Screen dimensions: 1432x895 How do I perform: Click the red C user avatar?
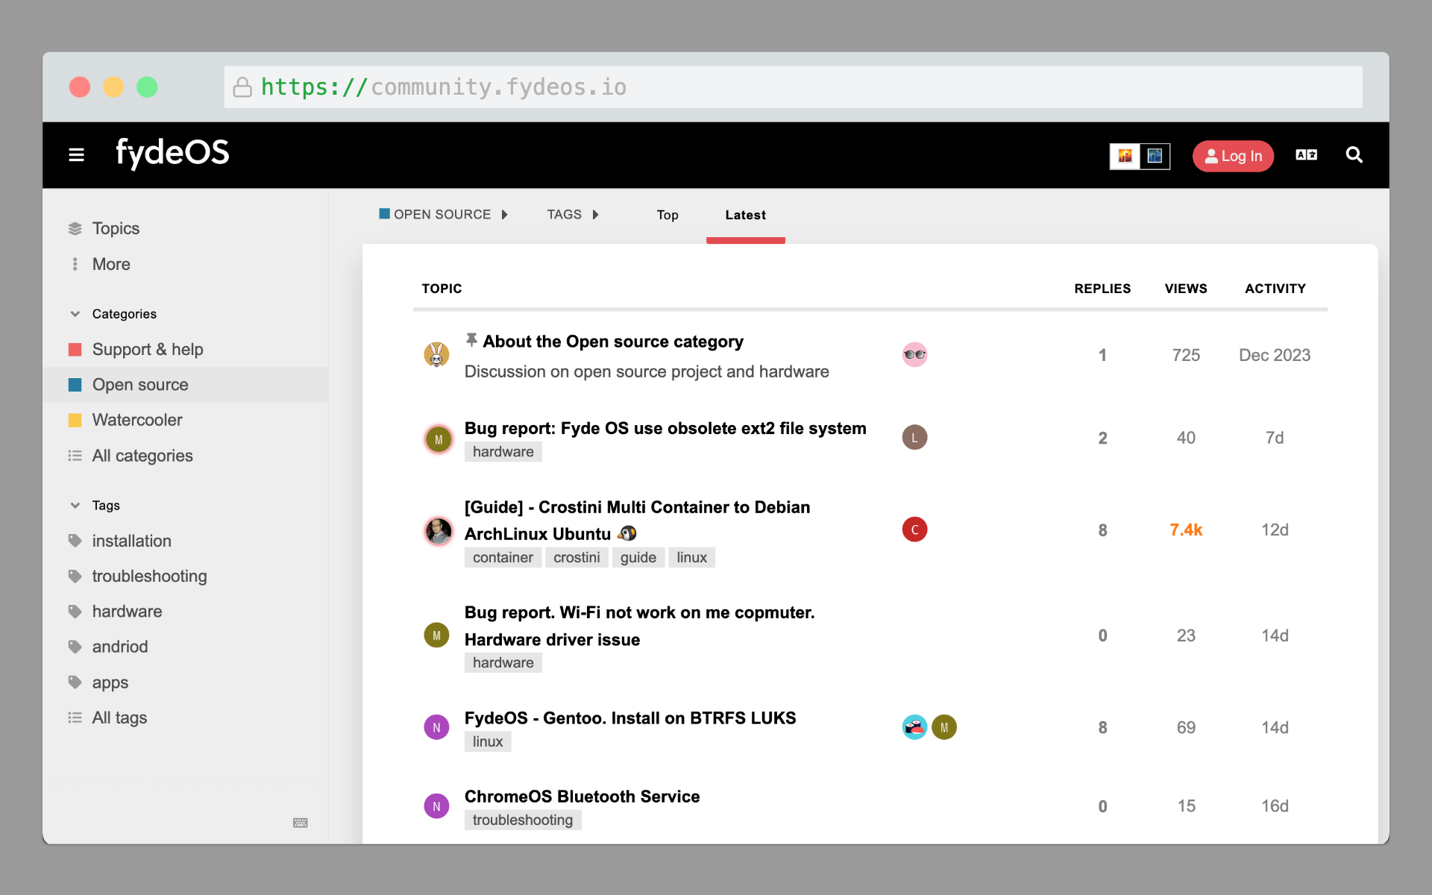tap(914, 530)
